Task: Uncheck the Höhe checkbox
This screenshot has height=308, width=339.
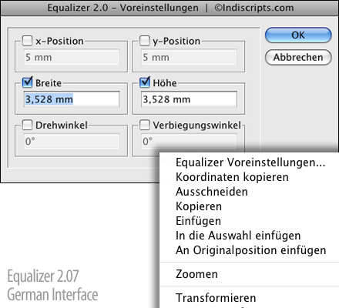Action: (x=145, y=82)
